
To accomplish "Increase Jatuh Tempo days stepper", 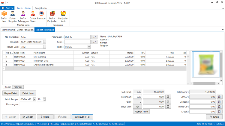I will click(x=44, y=98).
